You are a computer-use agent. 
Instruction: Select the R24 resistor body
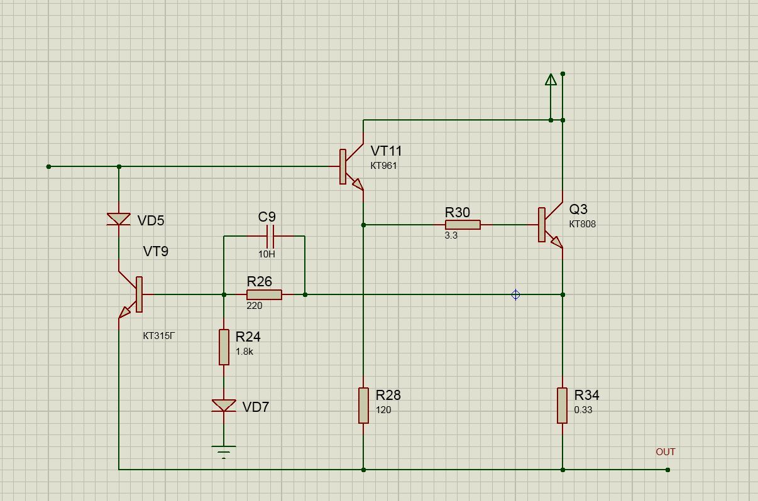coord(224,347)
